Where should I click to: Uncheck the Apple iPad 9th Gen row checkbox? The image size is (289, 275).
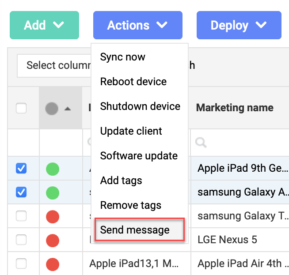point(21,168)
